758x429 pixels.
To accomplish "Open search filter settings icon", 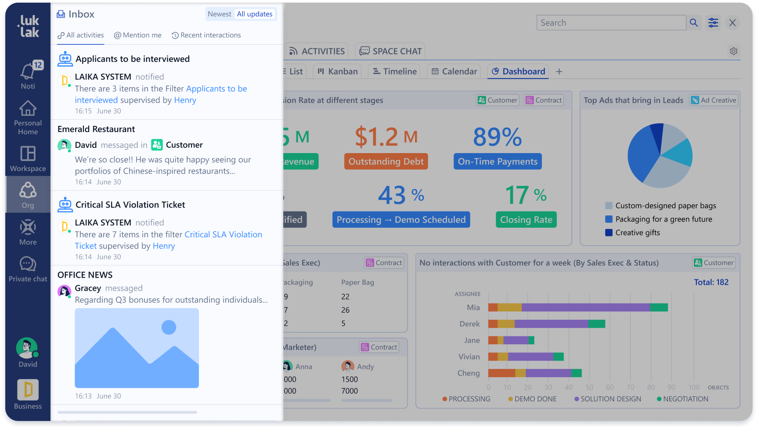I will tap(713, 23).
